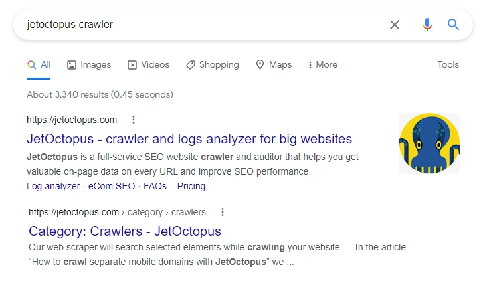Switch to the Videos tab
The image size is (481, 281).
point(148,64)
